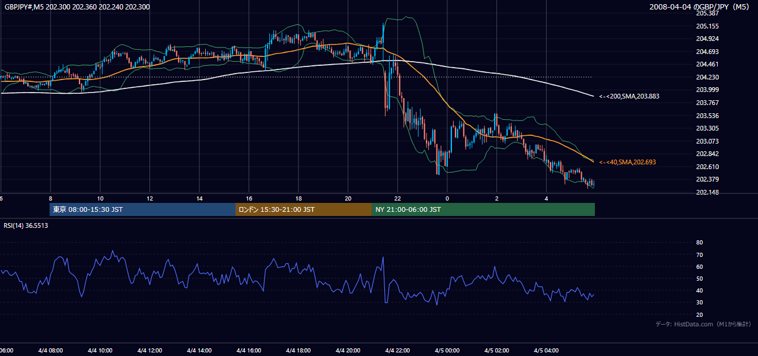This screenshot has height=356, width=758.
Task: Click hour tick 18 below the price chart
Action: point(298,198)
